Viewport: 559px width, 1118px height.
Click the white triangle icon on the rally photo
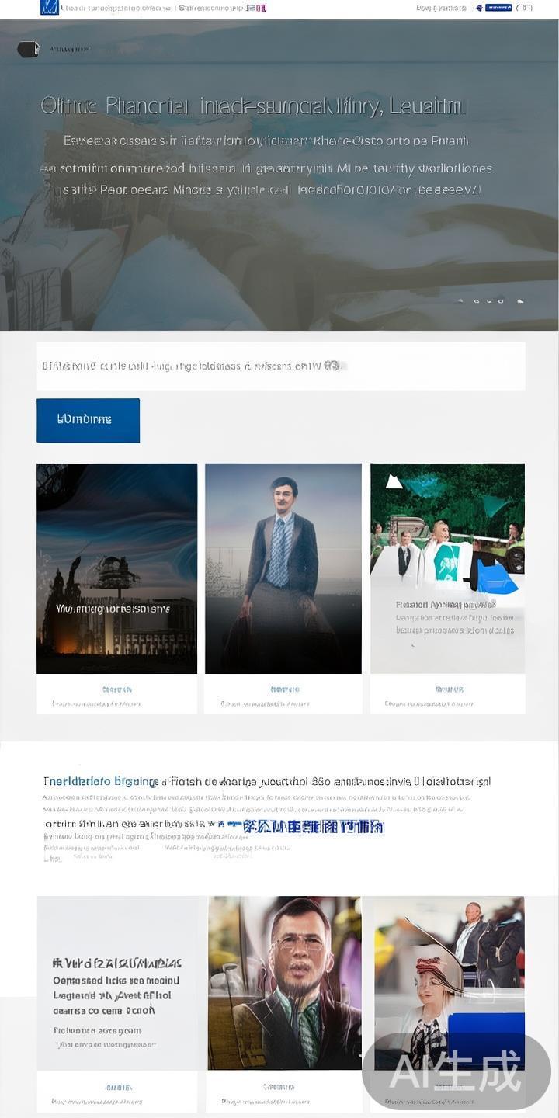tap(394, 482)
